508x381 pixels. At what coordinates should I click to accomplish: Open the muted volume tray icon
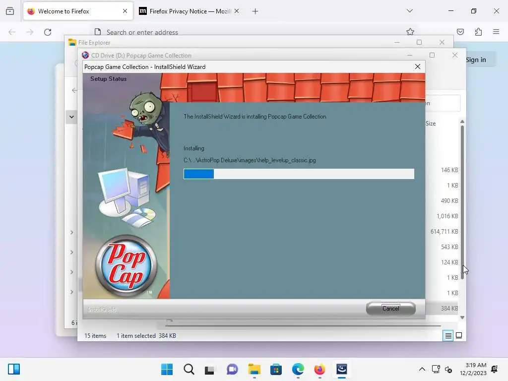pos(448,369)
